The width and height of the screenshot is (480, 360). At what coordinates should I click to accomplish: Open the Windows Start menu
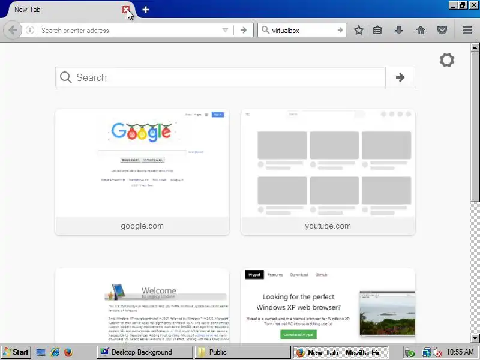click(x=16, y=352)
